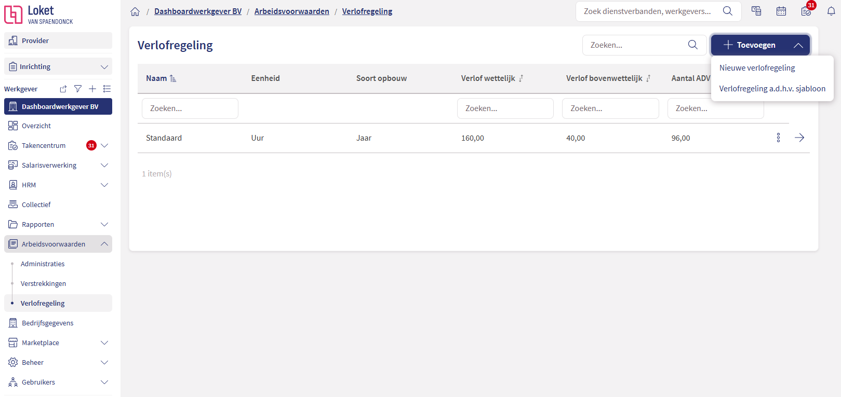Choose Verlofregeling a.d.h.v. sjabloon option

pyautogui.click(x=772, y=89)
